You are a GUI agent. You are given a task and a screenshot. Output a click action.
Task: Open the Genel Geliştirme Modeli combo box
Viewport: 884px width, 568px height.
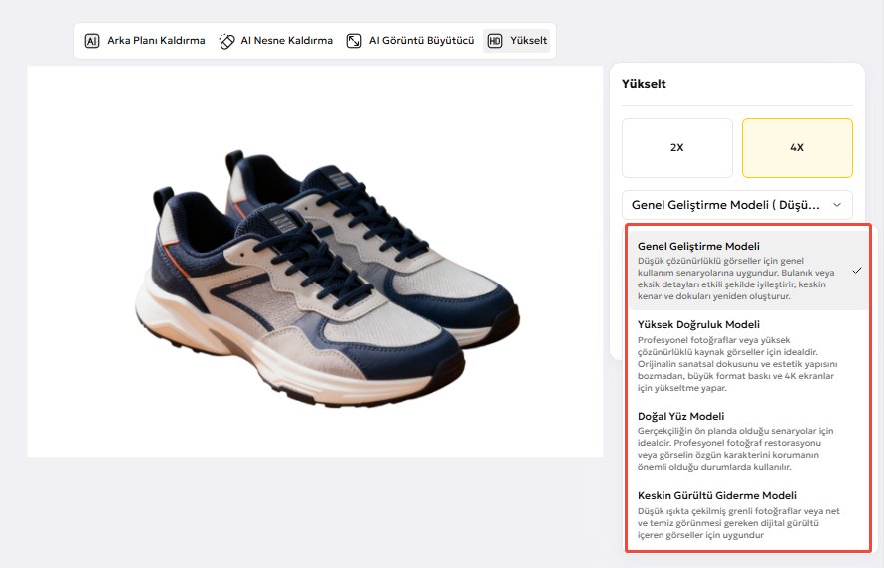coord(737,205)
